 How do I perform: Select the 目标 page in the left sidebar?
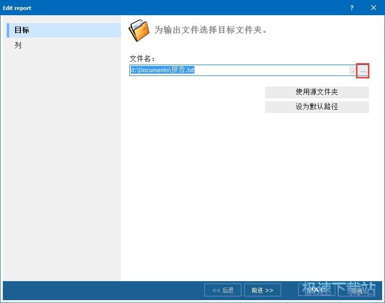(x=22, y=30)
